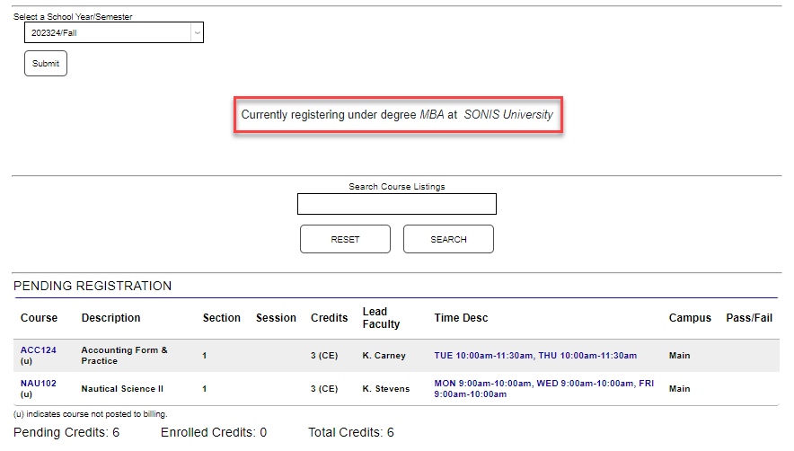Open the School Year/Semester dropdown
Screen dimensions: 794x451
pyautogui.click(x=114, y=32)
